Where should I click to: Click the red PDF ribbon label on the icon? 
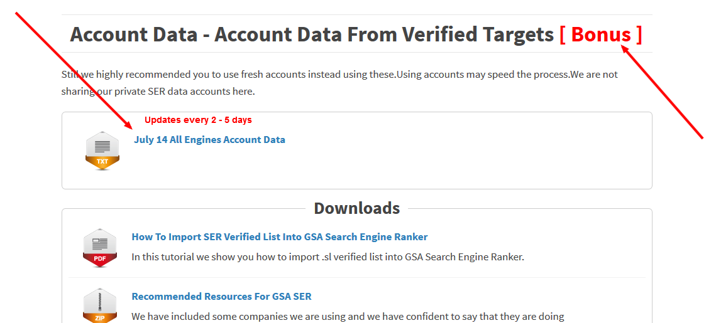point(100,259)
